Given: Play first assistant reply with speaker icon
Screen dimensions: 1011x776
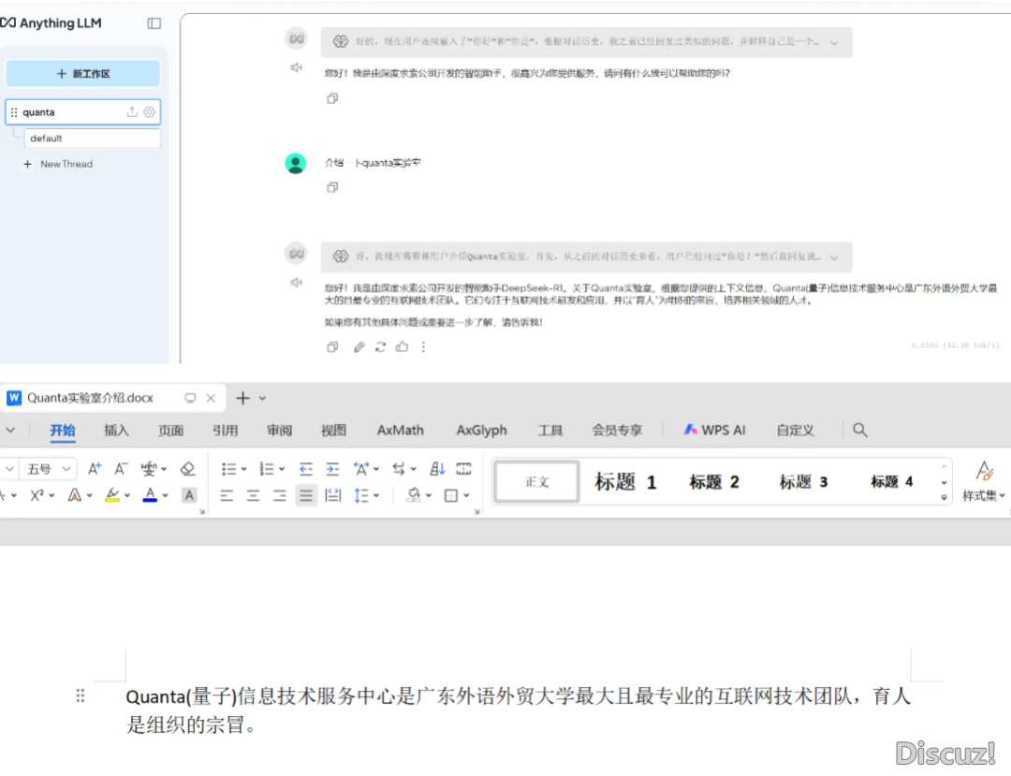Looking at the screenshot, I should (296, 67).
